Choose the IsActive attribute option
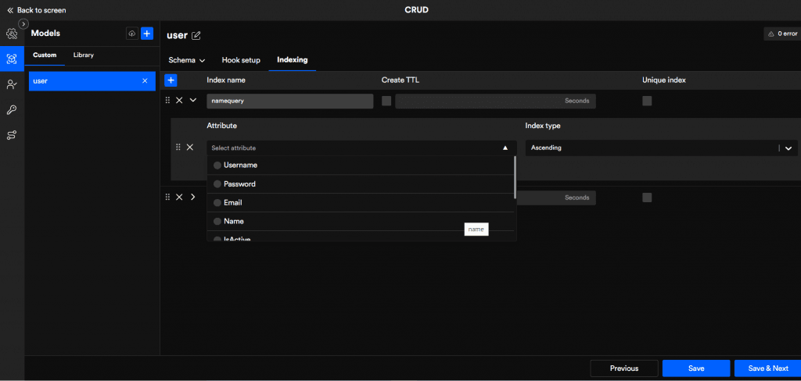This screenshot has width=801, height=381. (x=360, y=237)
